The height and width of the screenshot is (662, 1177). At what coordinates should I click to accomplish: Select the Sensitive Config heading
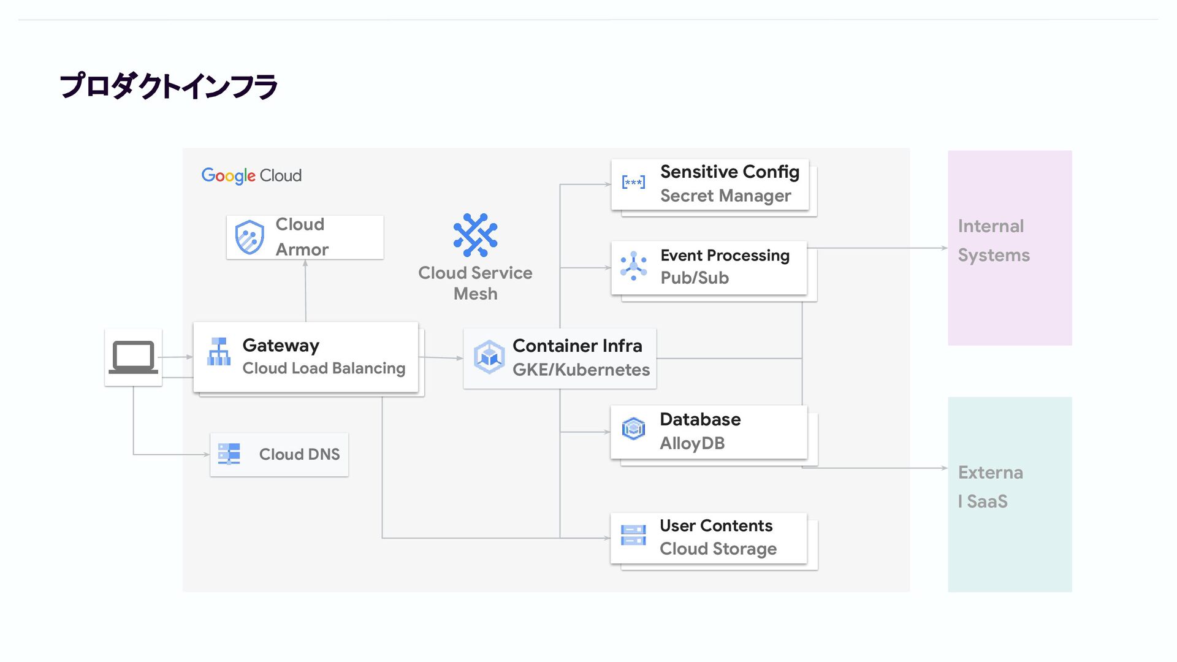click(729, 172)
